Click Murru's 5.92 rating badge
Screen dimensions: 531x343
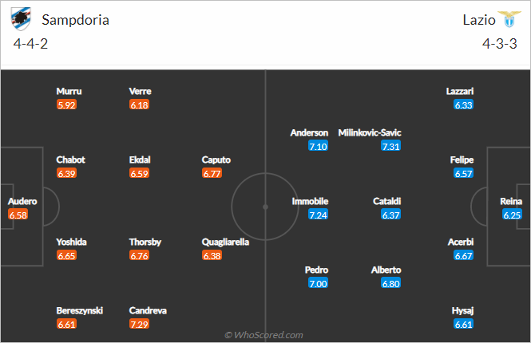(67, 104)
